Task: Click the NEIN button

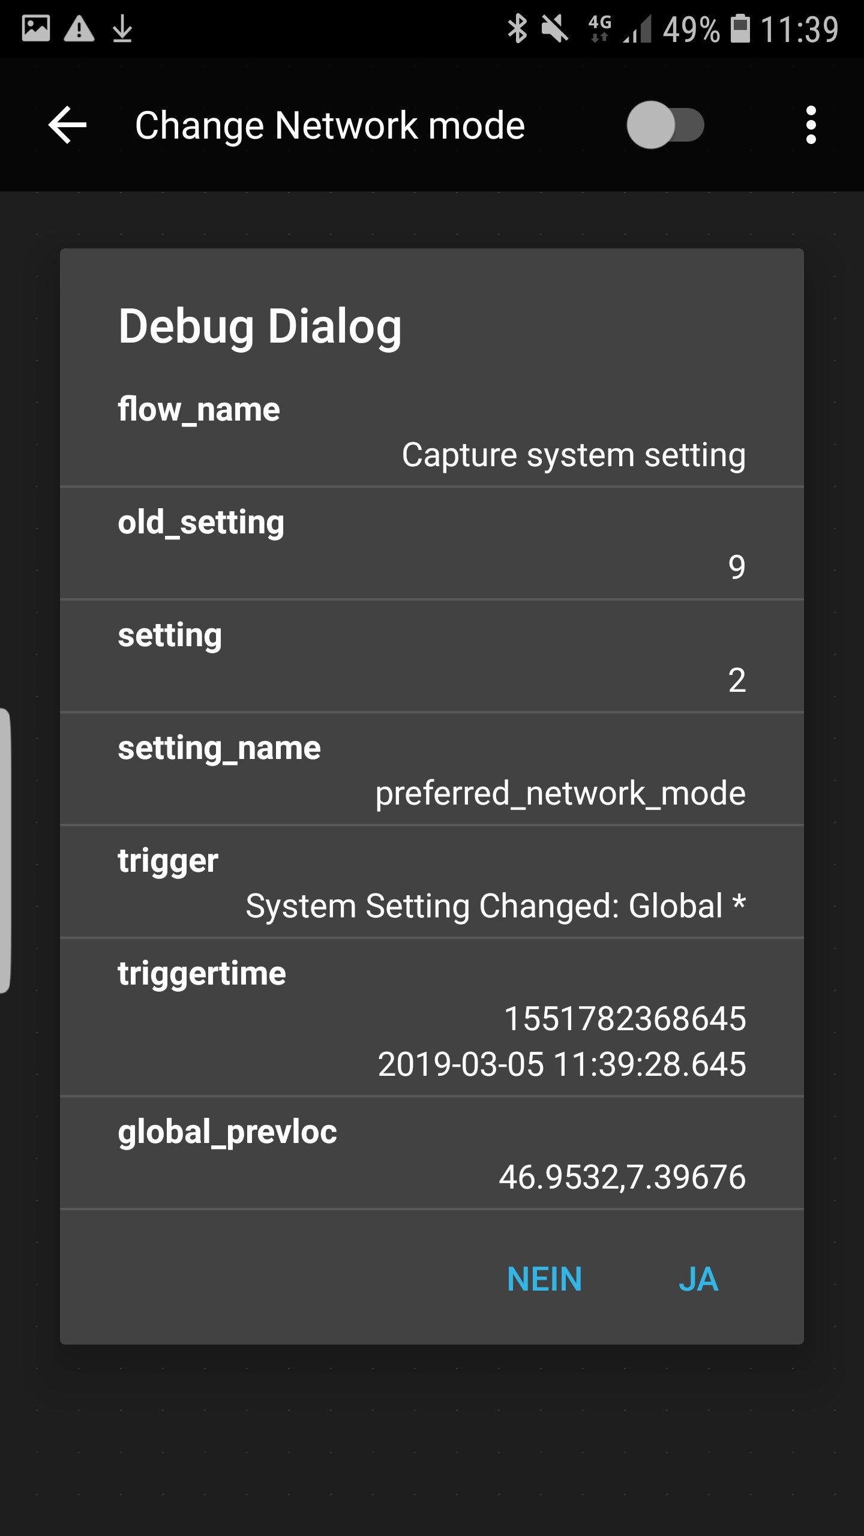Action: tap(544, 1279)
